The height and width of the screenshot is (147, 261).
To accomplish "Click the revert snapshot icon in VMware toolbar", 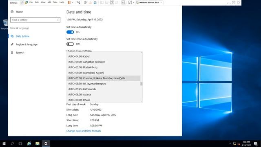I will (x=90, y=2).
